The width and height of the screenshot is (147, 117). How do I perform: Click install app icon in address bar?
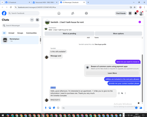[x=131, y=7]
